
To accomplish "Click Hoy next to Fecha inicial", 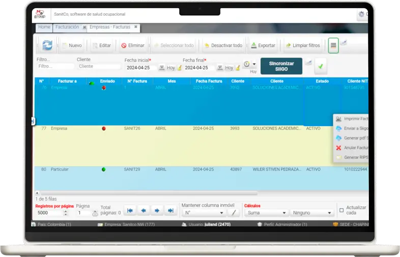I will [x=170, y=68].
